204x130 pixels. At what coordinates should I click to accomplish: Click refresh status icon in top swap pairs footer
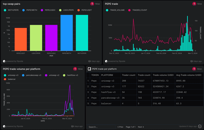point(89,61)
